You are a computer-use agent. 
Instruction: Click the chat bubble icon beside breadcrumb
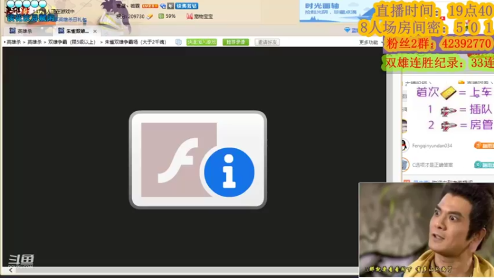(178, 42)
